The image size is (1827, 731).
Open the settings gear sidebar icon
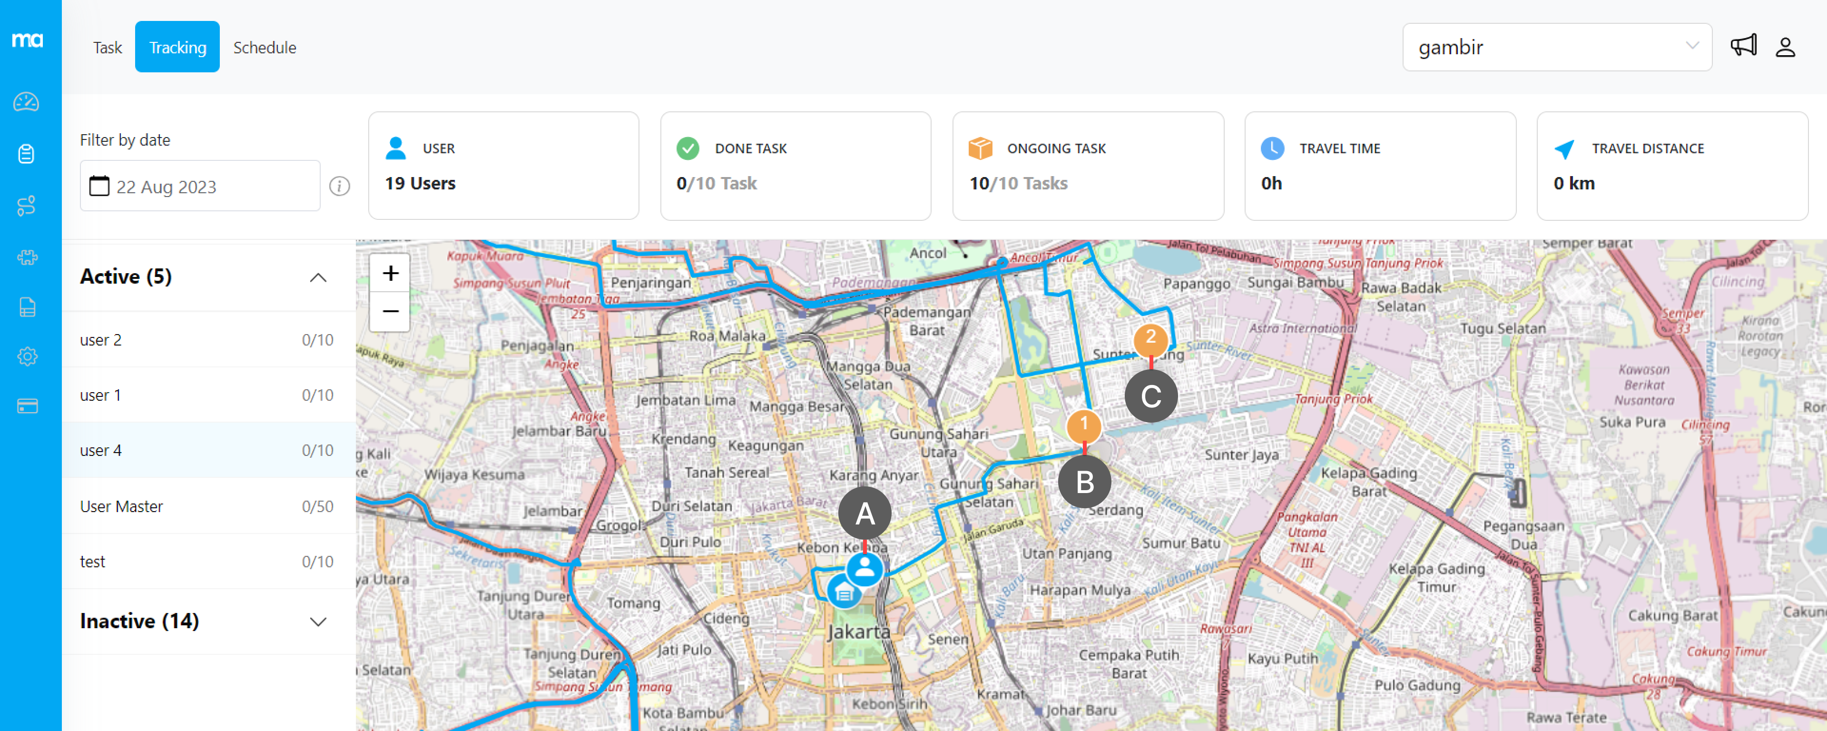[x=26, y=356]
